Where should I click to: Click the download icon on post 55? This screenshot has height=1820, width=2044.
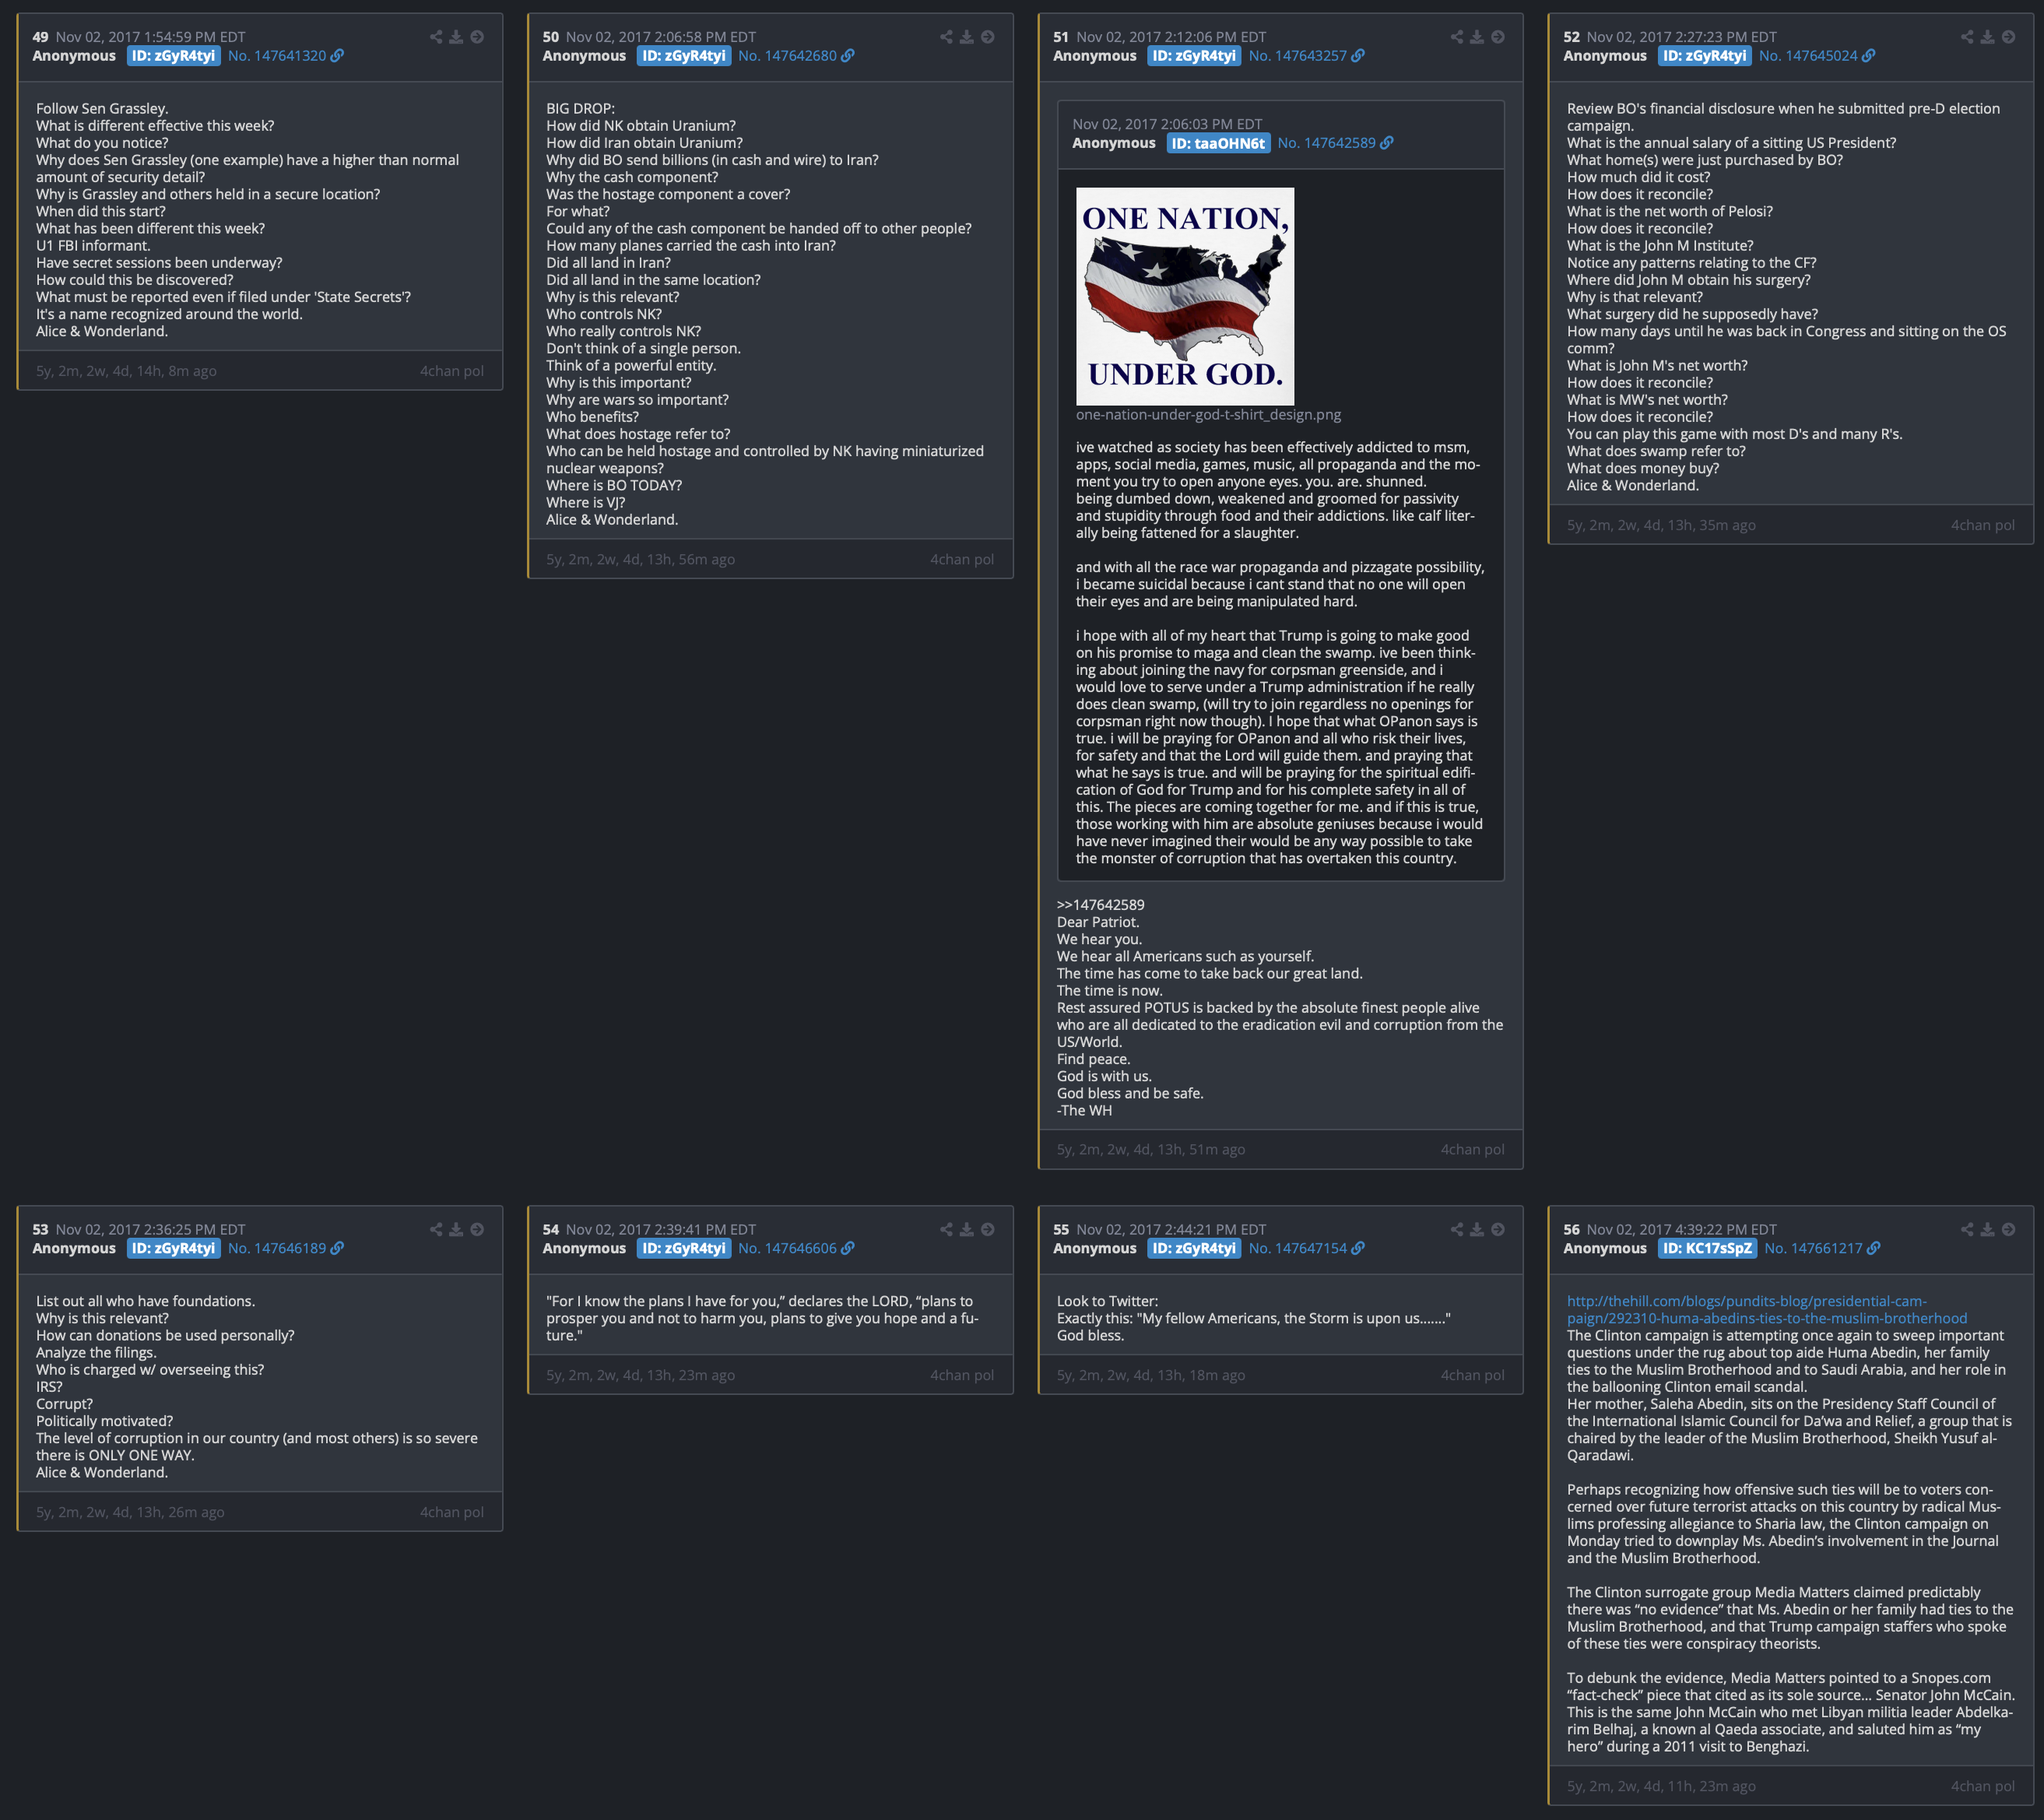pos(1477,1229)
